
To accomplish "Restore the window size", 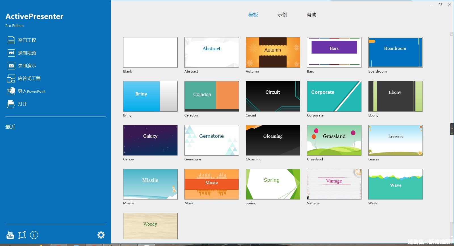I will point(440,5).
